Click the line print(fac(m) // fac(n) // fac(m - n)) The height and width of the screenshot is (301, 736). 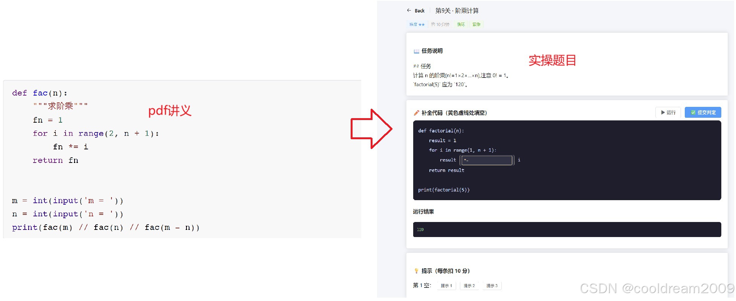[106, 227]
